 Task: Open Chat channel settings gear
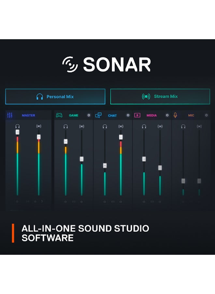coord(128,115)
